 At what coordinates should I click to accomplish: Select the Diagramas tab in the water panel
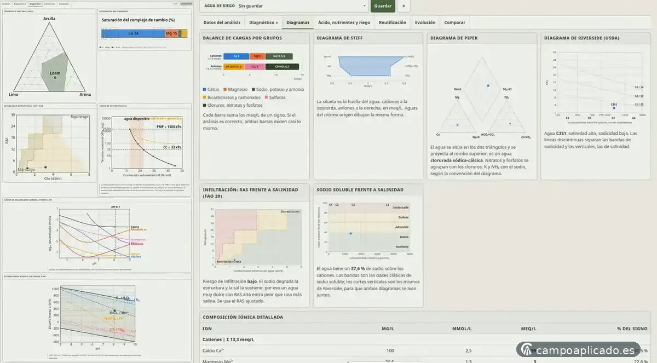coord(298,22)
